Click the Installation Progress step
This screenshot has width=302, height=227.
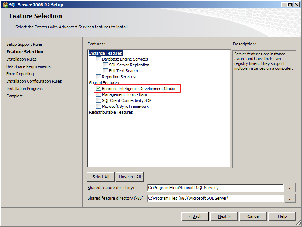pos(24,89)
